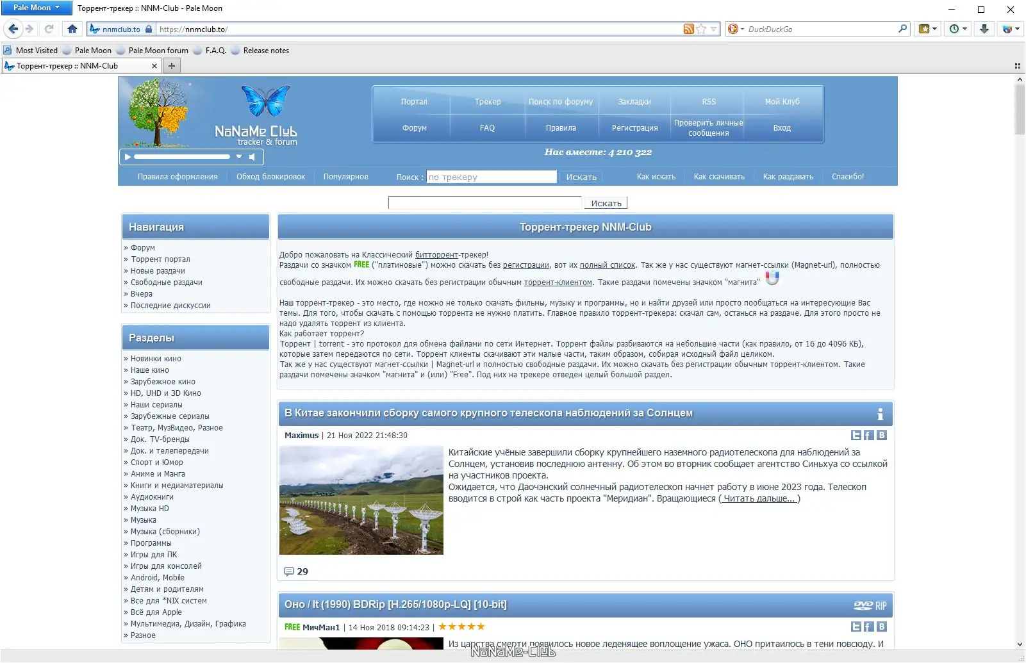Click Искать next to the tracker search field

[581, 177]
